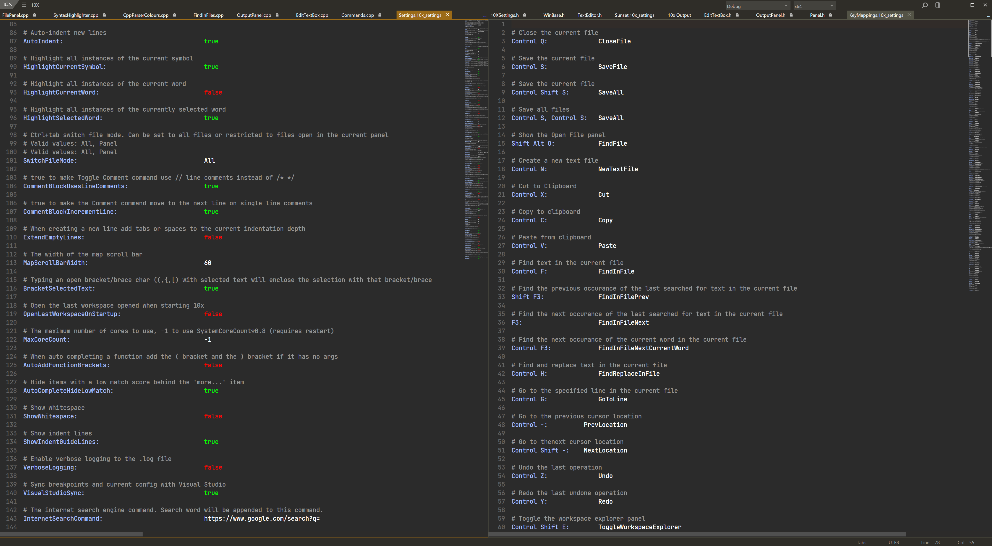992x546 pixels.
Task: Click the google search URL value
Action: click(x=262, y=519)
